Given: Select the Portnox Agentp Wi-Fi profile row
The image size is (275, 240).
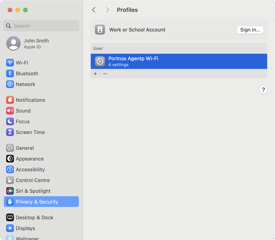Looking at the screenshot, I should (179, 61).
